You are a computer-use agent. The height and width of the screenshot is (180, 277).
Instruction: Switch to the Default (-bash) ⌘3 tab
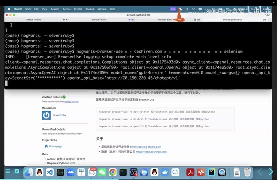coord(169,20)
